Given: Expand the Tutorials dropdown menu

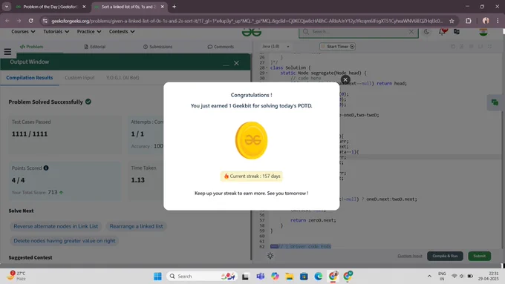Looking at the screenshot, I should click(x=56, y=32).
